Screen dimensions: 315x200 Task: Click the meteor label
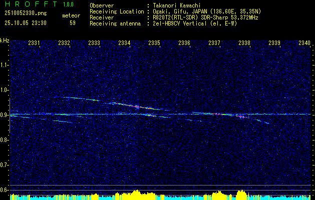pos(71,15)
